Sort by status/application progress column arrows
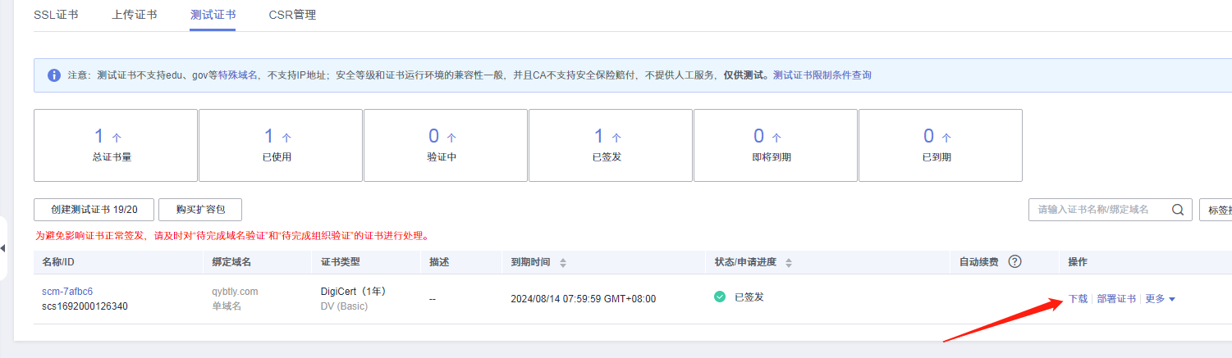 pos(789,263)
